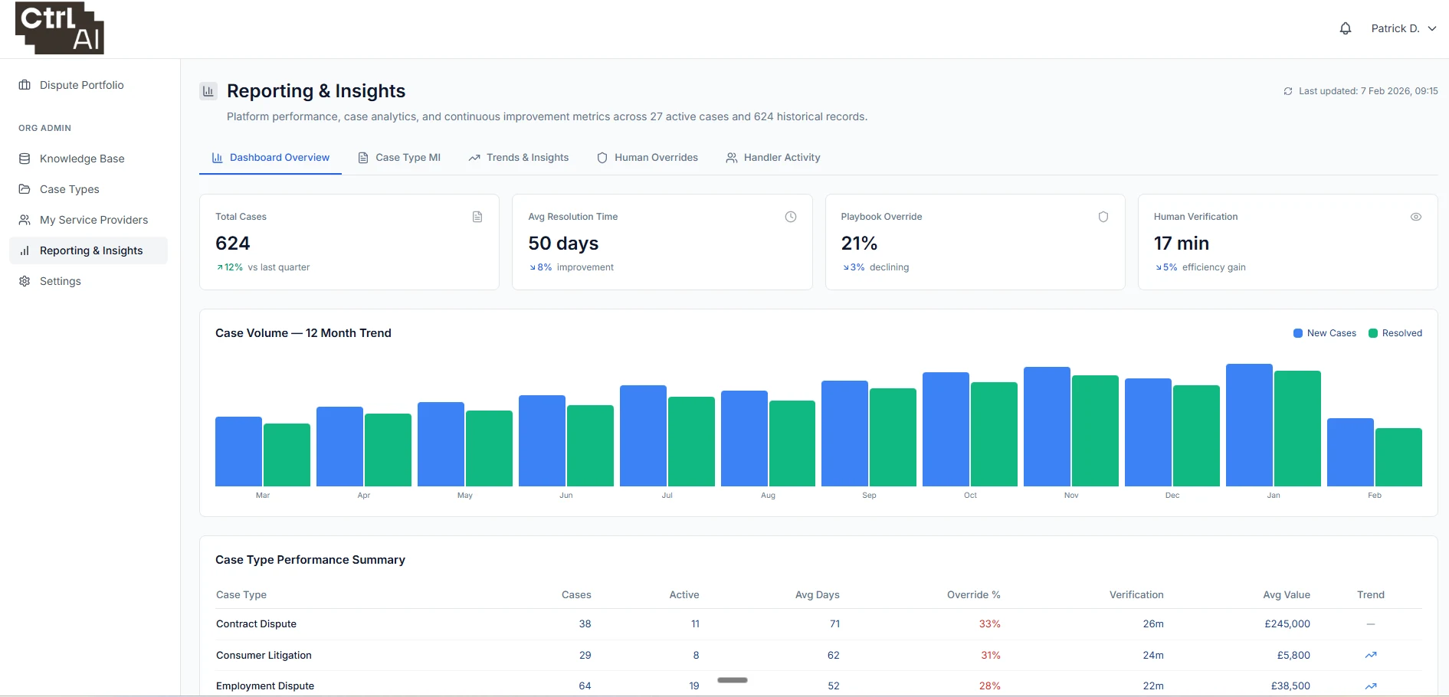Click the Reporting & Insights header chart icon
This screenshot has height=697, width=1449.
208,91
